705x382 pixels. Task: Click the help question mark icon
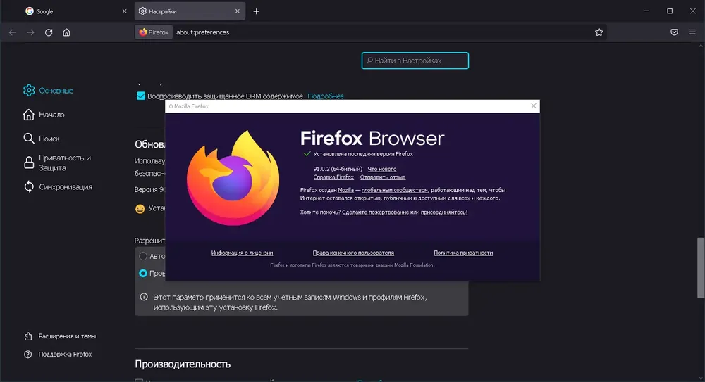[28, 355]
